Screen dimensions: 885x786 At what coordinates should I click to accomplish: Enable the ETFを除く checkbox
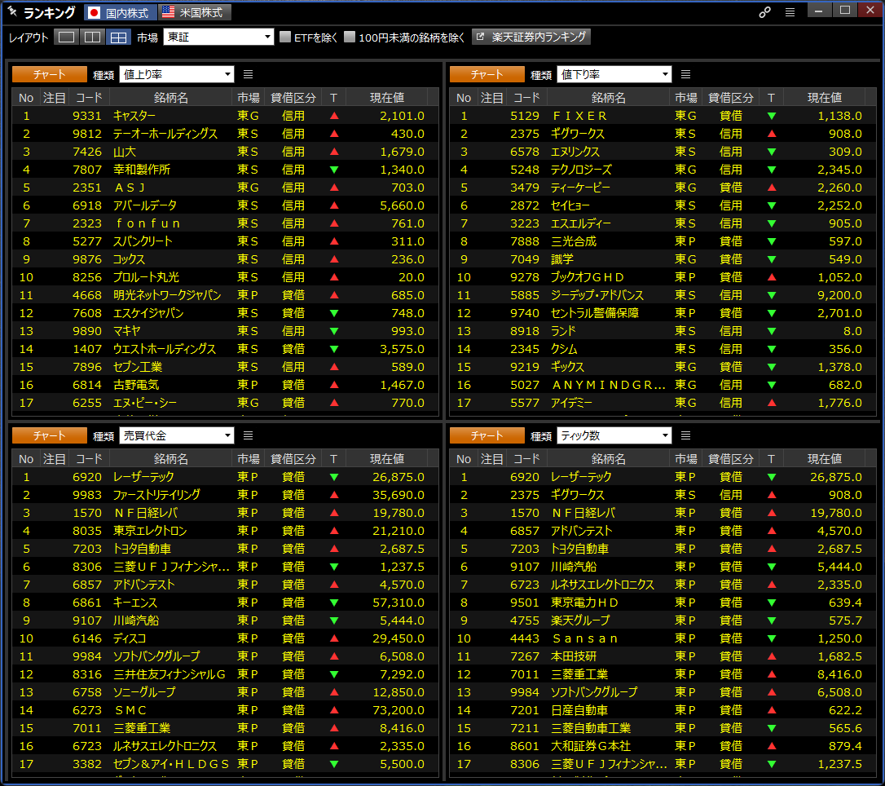point(285,38)
